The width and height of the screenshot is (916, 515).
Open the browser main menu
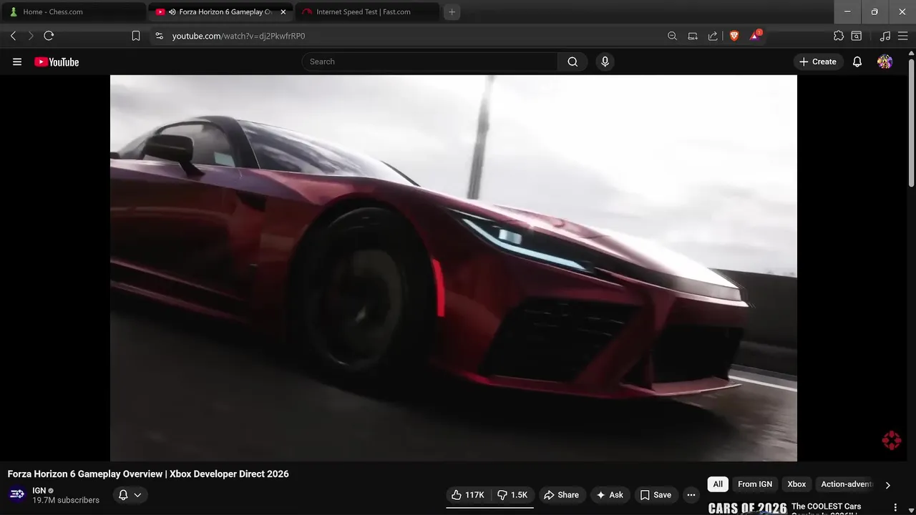pyautogui.click(x=903, y=36)
